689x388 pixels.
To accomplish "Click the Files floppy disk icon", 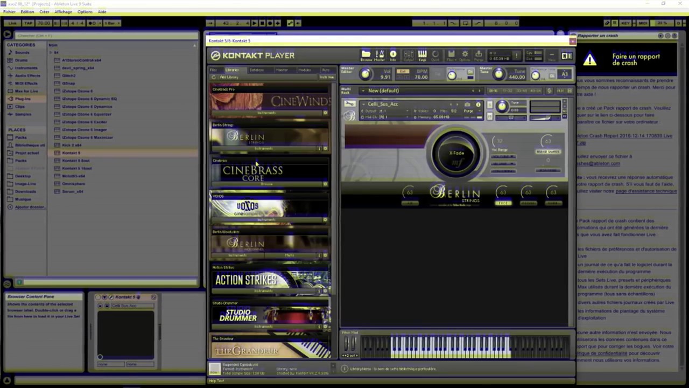I will [451, 55].
